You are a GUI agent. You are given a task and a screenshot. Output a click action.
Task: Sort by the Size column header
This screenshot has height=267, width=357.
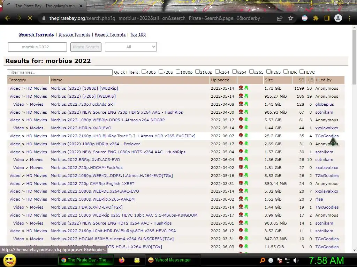tap(269, 80)
